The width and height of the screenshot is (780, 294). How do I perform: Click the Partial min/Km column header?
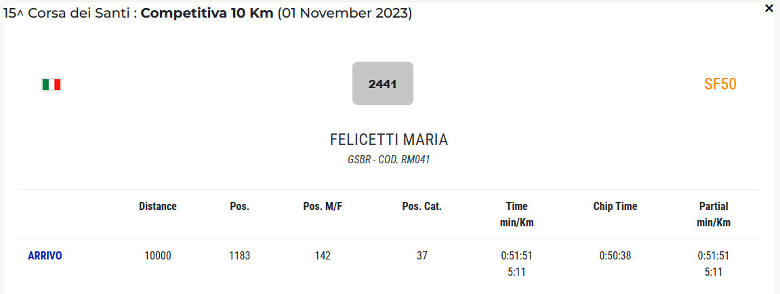[x=713, y=214]
